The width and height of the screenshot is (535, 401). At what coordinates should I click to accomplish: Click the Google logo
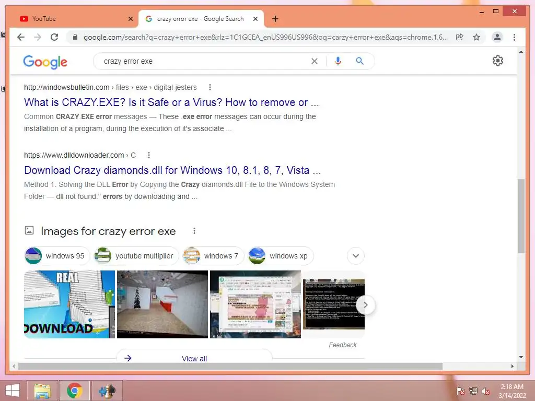[x=45, y=62]
